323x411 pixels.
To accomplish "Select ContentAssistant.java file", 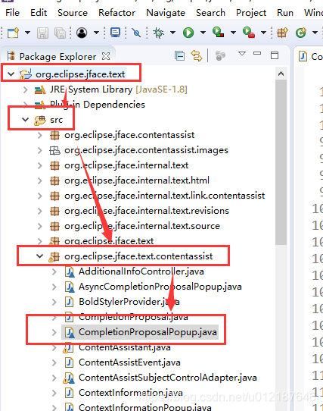I will click(125, 347).
